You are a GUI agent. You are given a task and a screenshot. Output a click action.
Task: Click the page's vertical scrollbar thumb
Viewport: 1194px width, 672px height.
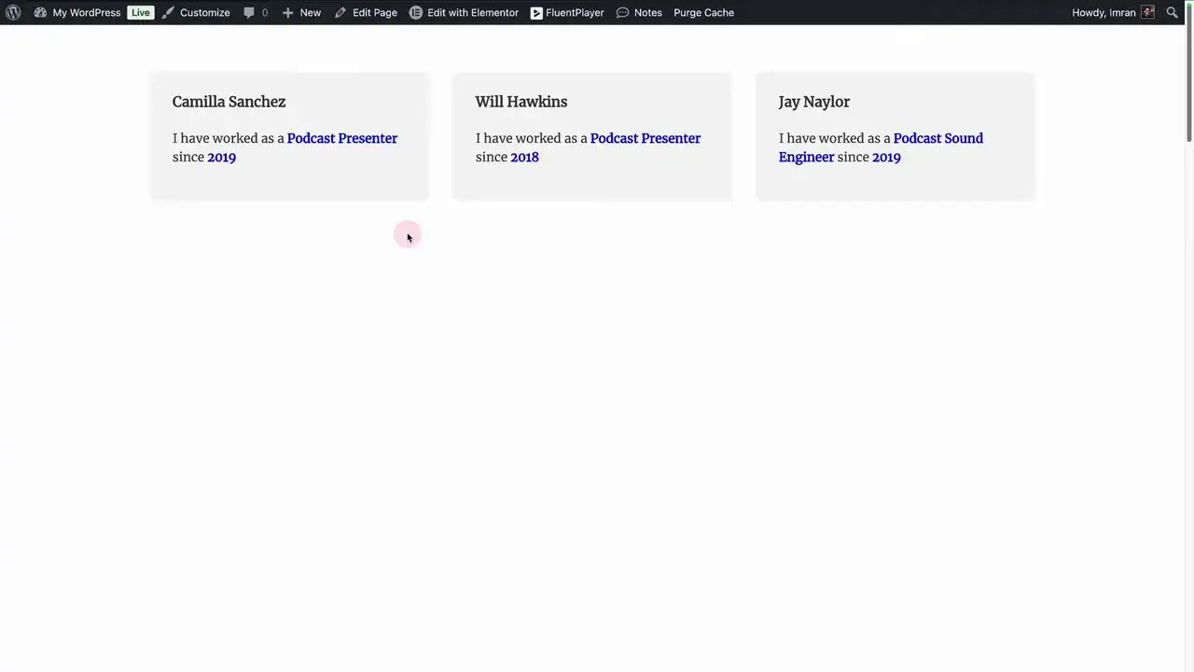pyautogui.click(x=1188, y=84)
